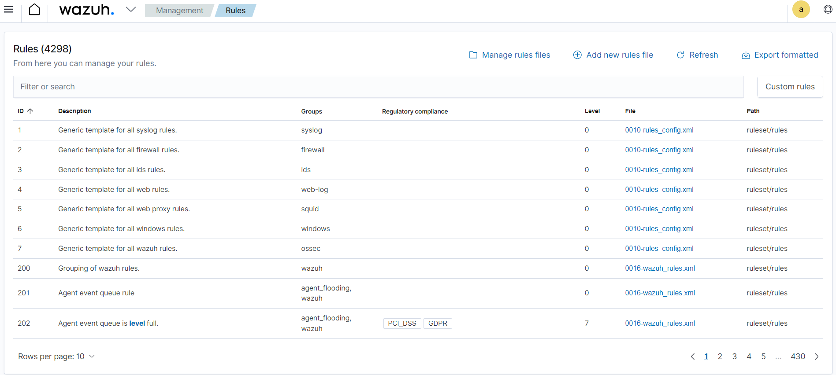The height and width of the screenshot is (375, 836).
Task: Sort by Description column header
Action: tap(74, 111)
